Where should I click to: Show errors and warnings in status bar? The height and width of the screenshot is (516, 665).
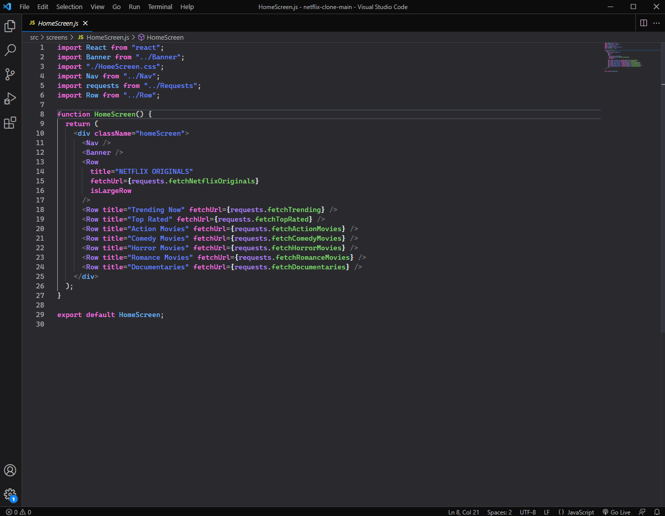(19, 512)
